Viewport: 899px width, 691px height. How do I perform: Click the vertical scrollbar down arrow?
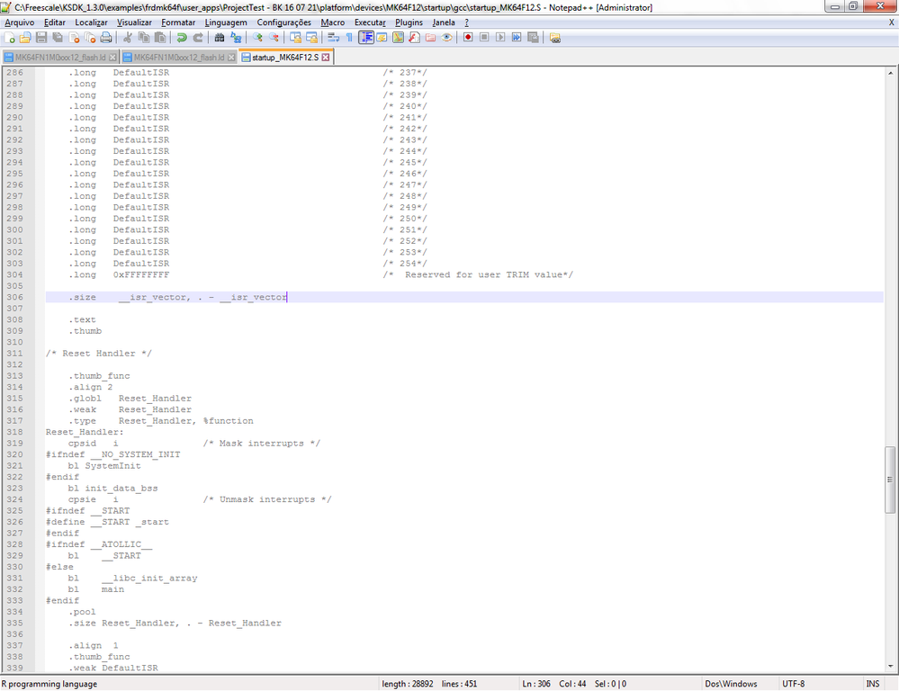890,667
